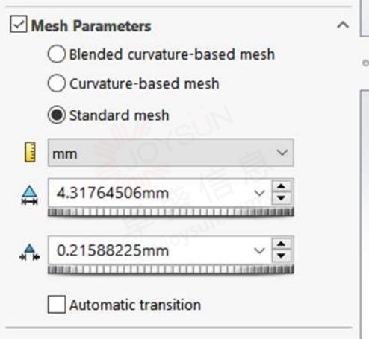Uncheck the Mesh Parameters checkbox
369x339 pixels.
point(19,24)
